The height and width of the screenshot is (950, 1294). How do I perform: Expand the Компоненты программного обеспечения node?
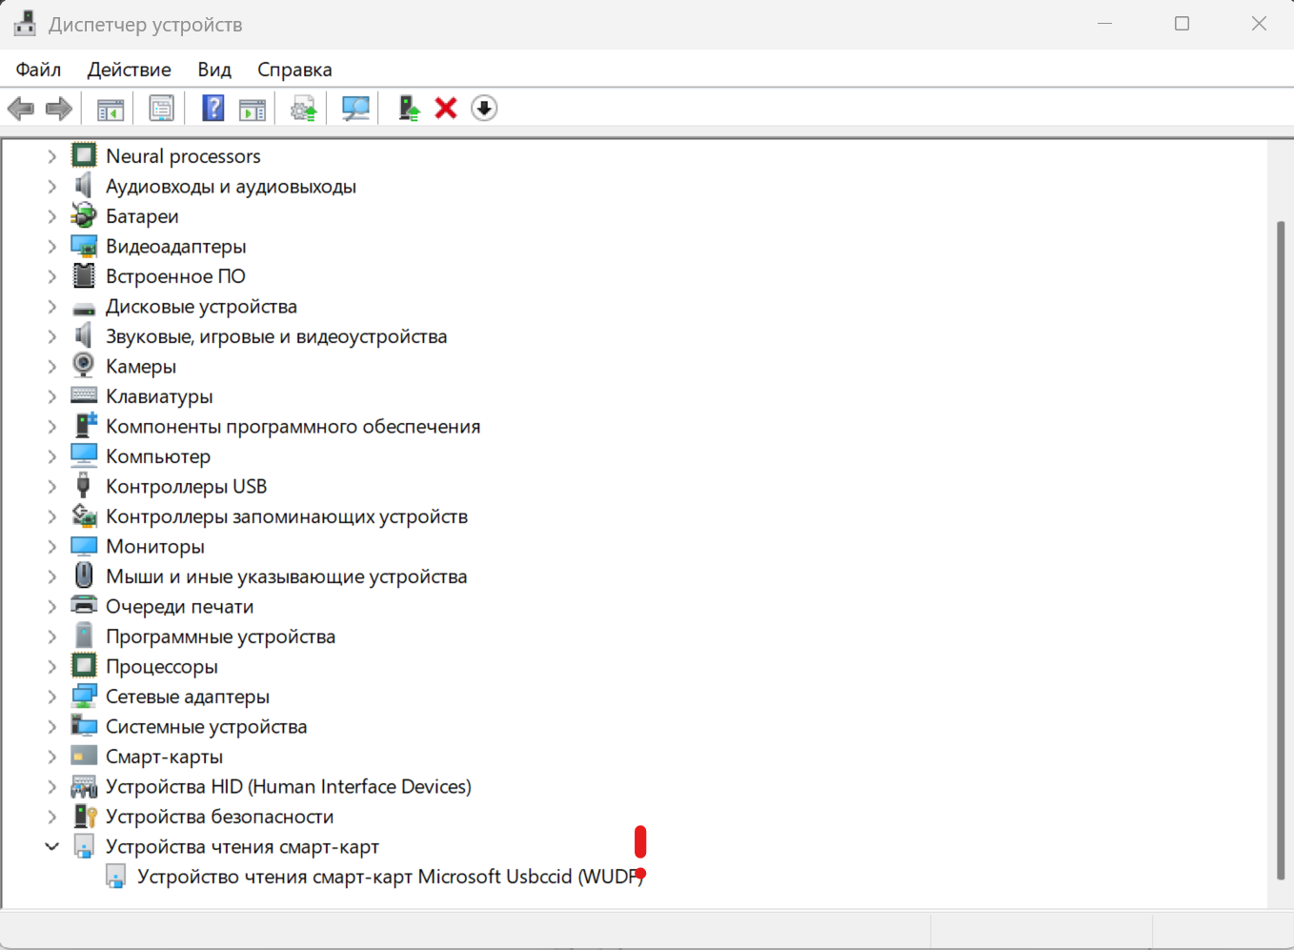click(x=52, y=427)
